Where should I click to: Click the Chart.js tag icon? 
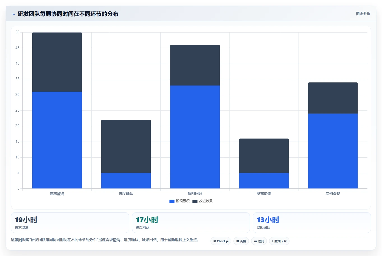coord(215,241)
